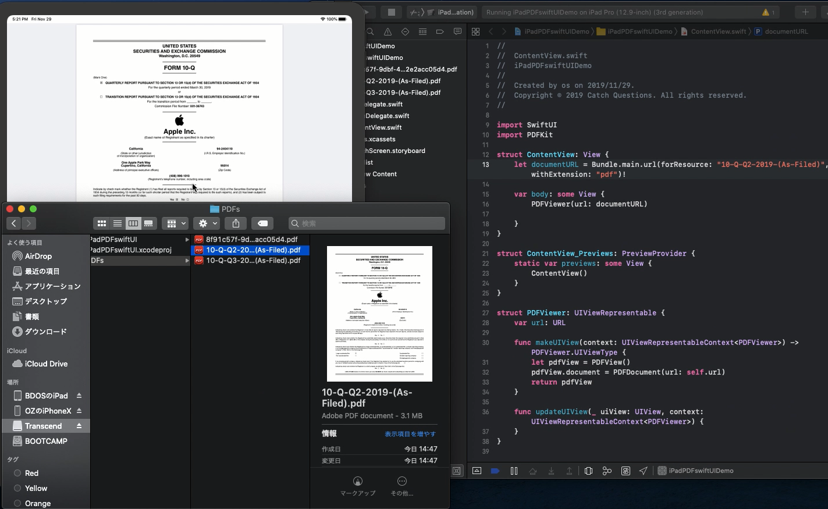Switch to the Debug navigator tab
The image size is (828, 509).
pyautogui.click(x=422, y=31)
